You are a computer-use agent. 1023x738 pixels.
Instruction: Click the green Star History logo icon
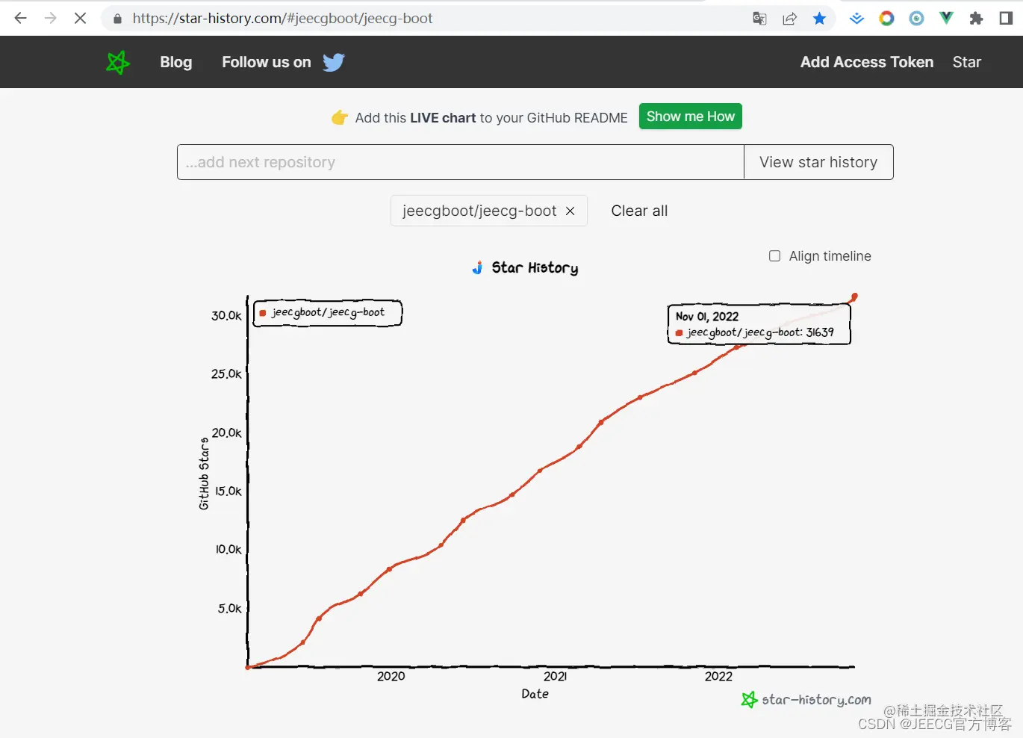(x=118, y=63)
